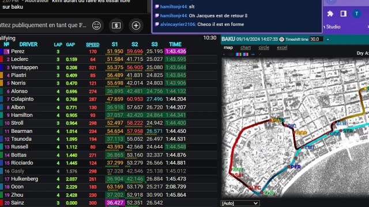369x207 pixels.
Task: Click Perez's lap time 1:43.436
Action: coord(175,51)
